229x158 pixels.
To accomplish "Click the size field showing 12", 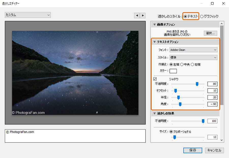I will click(212, 137).
